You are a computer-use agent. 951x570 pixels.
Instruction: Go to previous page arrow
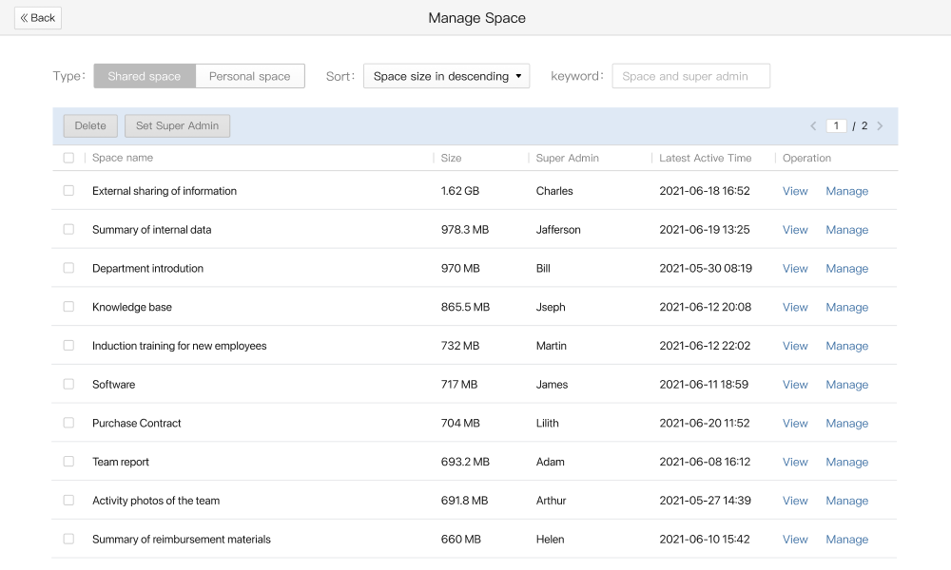pos(813,126)
